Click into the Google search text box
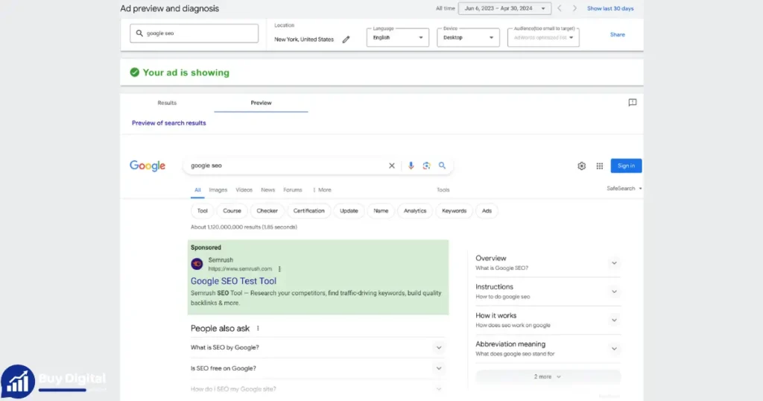 pos(287,165)
